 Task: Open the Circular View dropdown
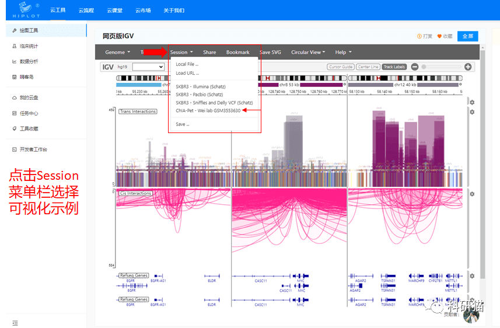(x=308, y=52)
